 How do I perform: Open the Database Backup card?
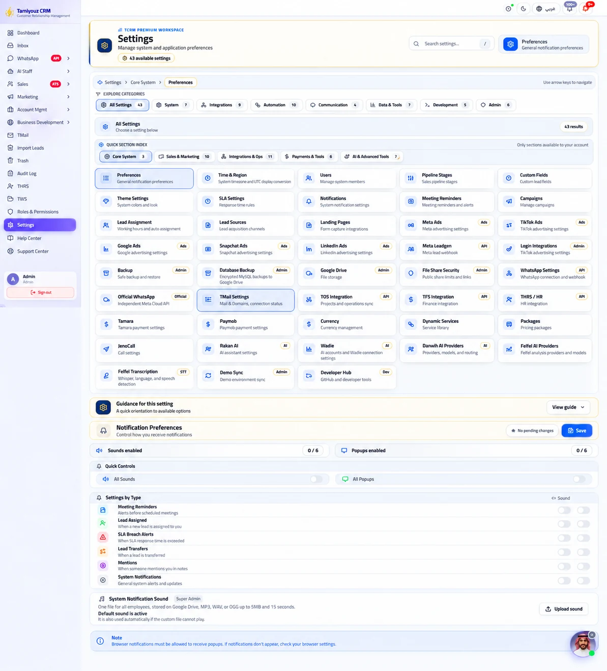[x=245, y=275]
